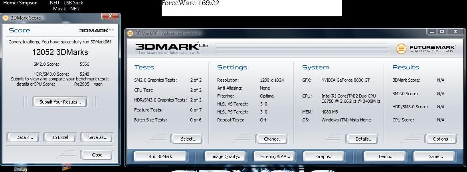Click the Feature Tests 0 of 7 value
The image size is (467, 172).
(x=196, y=110)
